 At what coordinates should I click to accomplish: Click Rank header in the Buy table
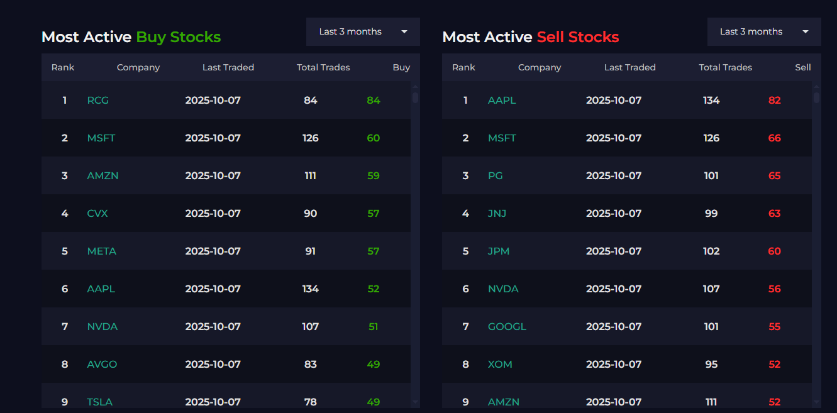(x=63, y=67)
